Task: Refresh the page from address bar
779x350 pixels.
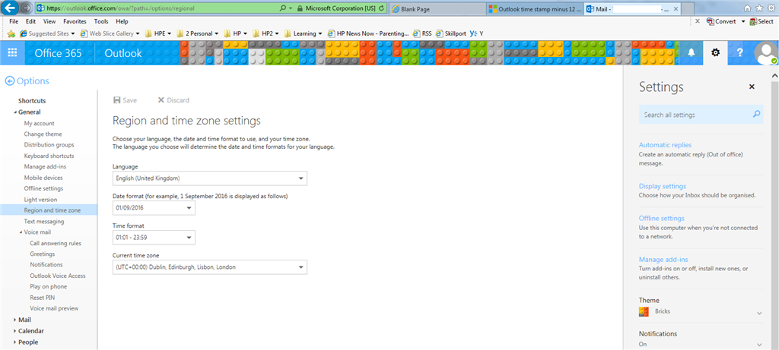Action: click(x=381, y=8)
